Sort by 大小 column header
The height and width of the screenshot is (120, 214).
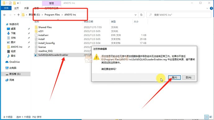coord(136,22)
